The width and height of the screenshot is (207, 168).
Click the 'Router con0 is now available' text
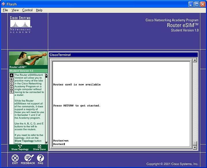click(x=77, y=85)
